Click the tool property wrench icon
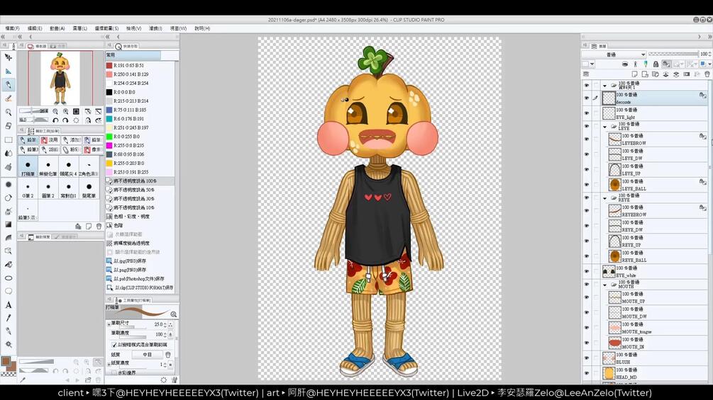 coord(174,379)
